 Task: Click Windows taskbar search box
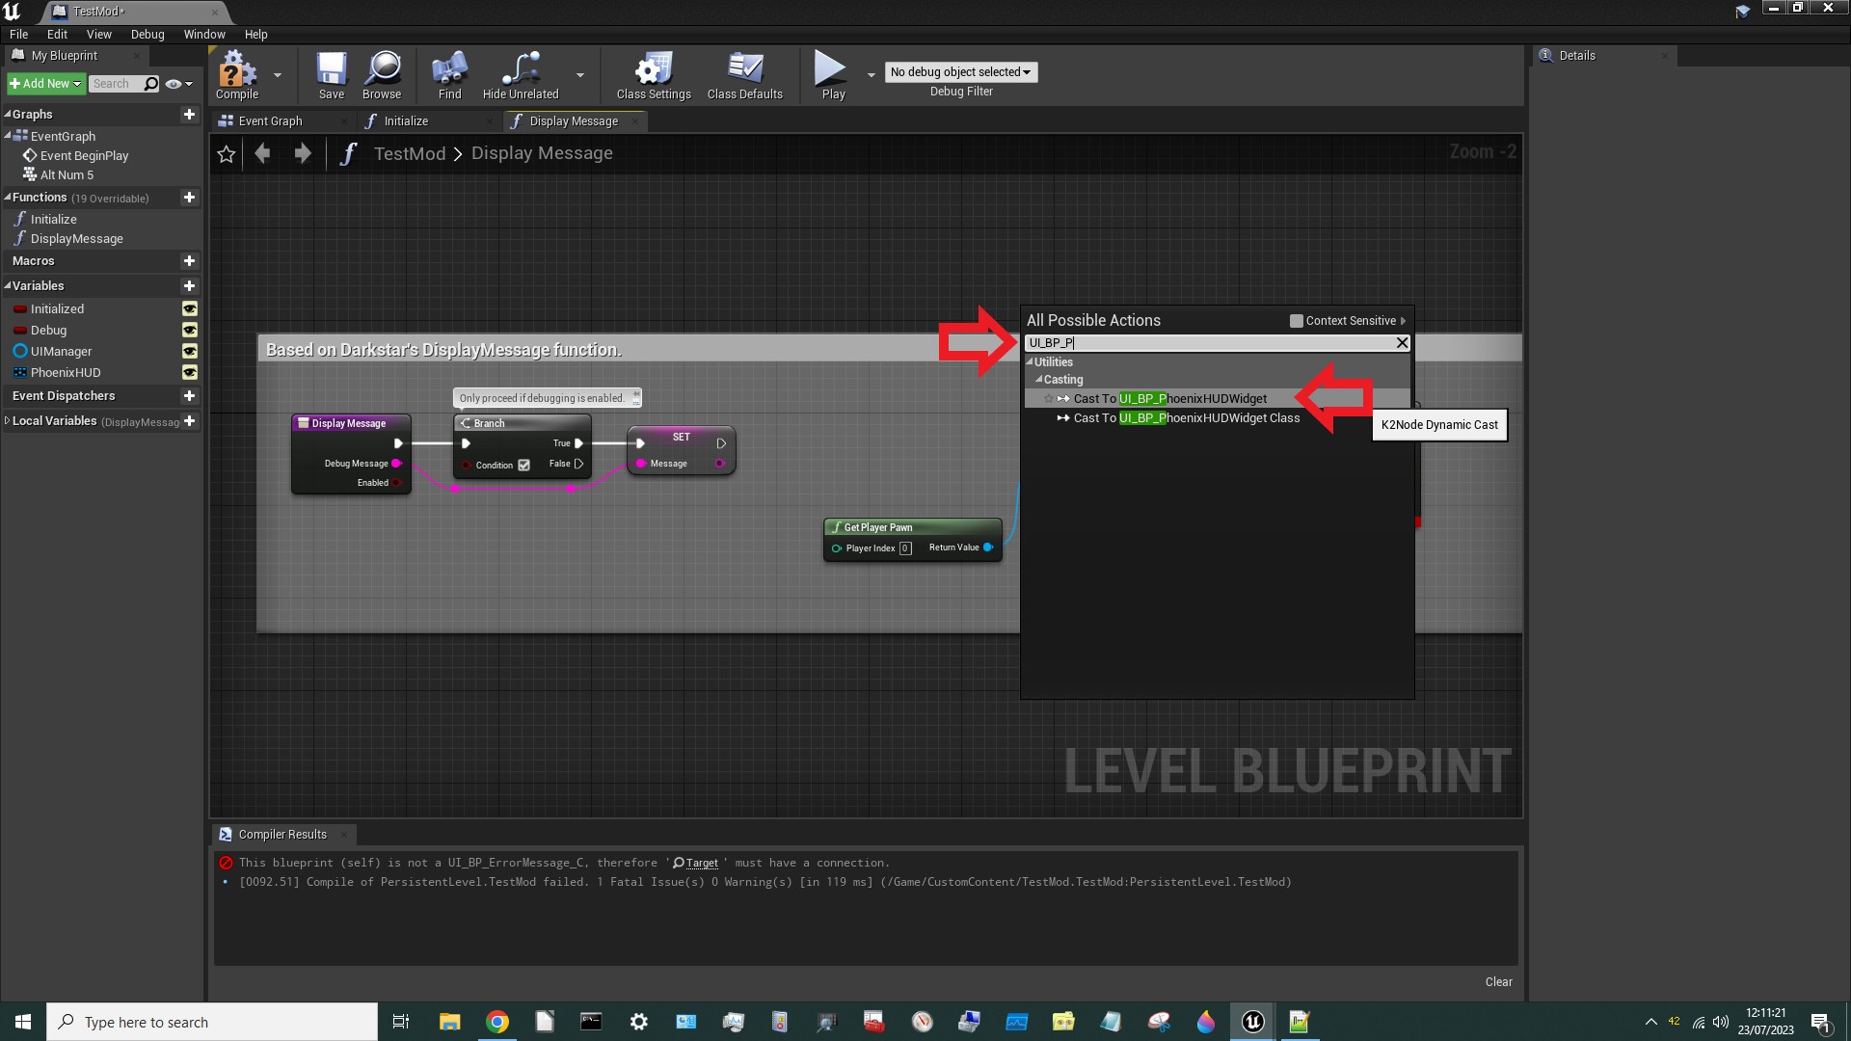tap(212, 1022)
